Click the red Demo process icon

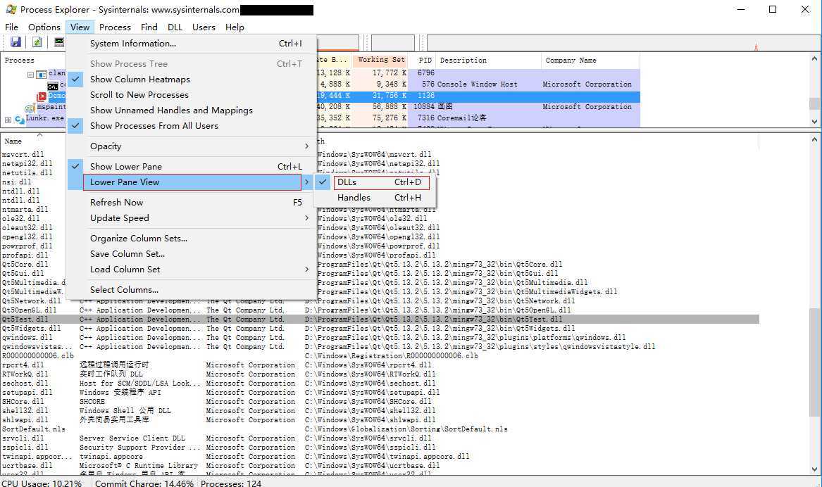42,96
